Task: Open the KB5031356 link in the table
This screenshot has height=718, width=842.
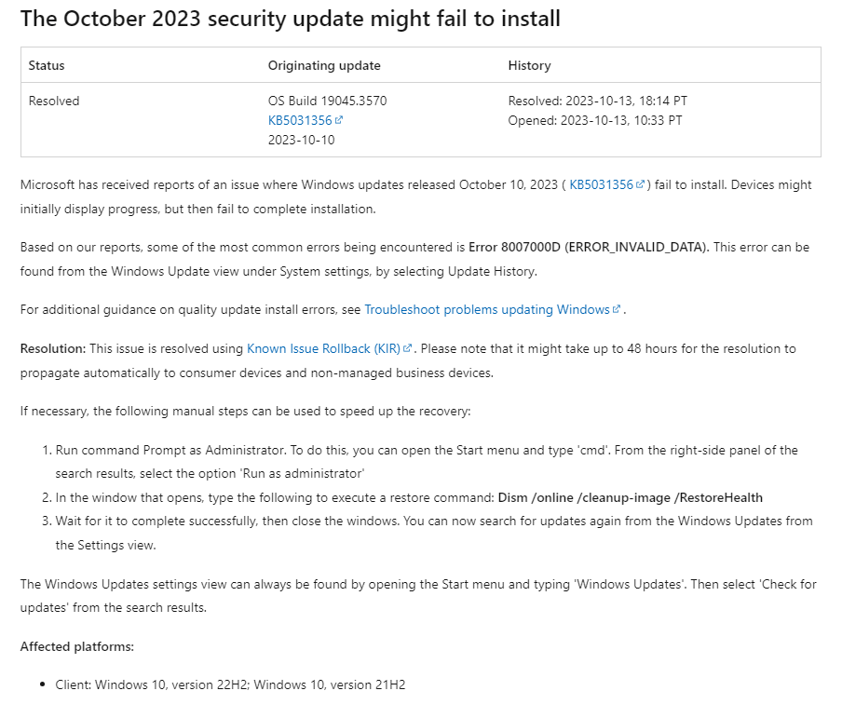Action: click(300, 121)
